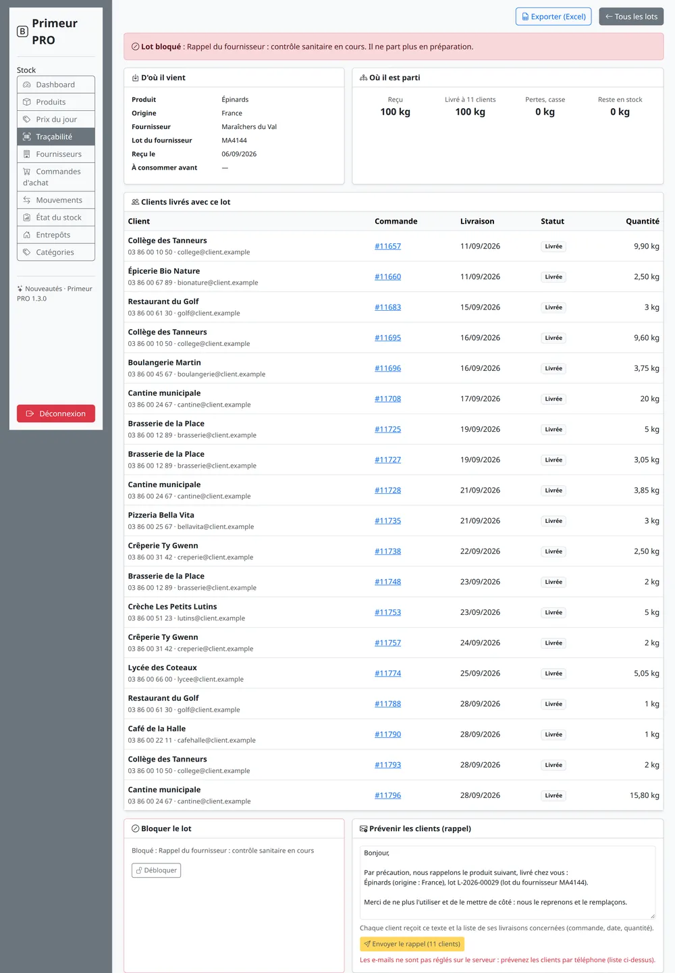Send the recall to 11 clients
This screenshot has height=973, width=675.
click(x=412, y=944)
